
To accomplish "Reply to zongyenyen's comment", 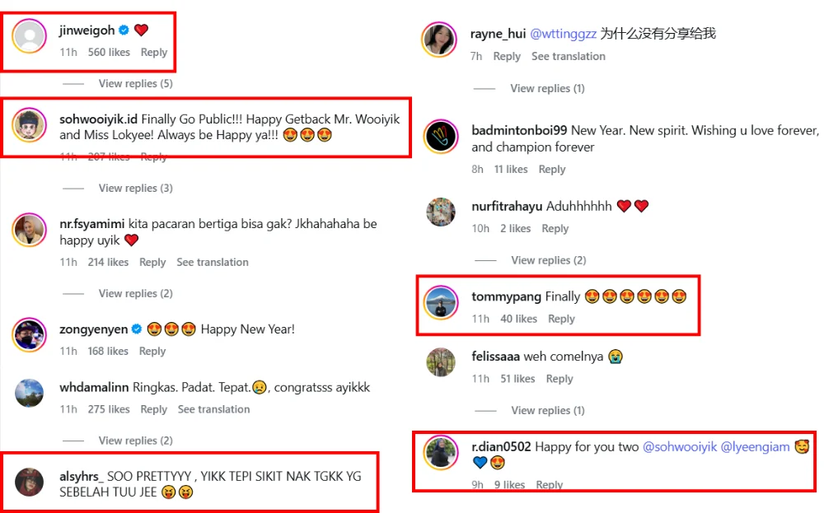I will [x=152, y=351].
